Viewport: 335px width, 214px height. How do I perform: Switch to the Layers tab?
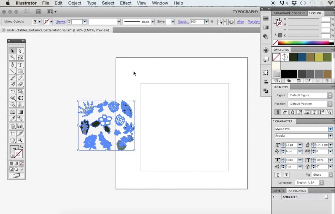point(279,191)
